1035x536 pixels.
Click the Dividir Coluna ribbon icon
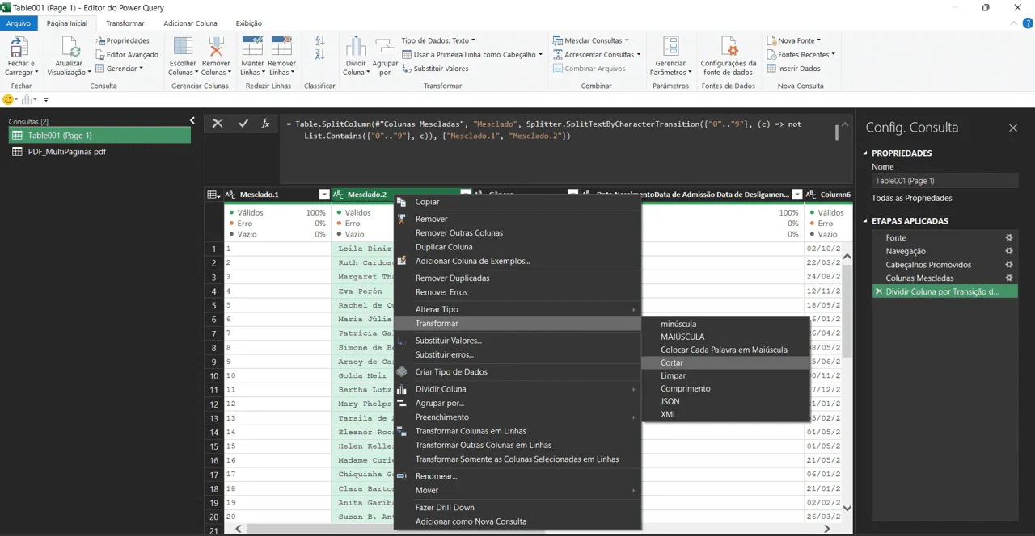[x=356, y=46]
